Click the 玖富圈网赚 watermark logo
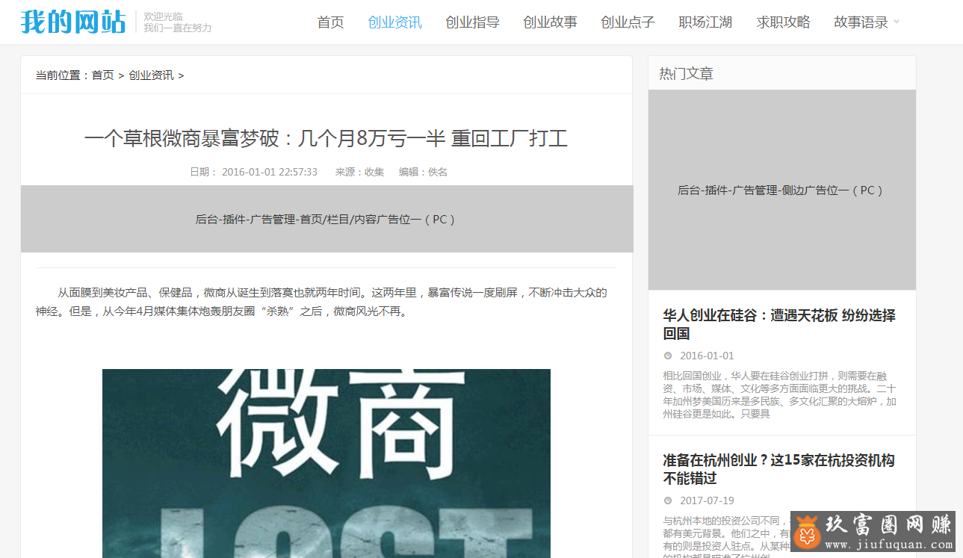The height and width of the screenshot is (558, 963). (x=872, y=531)
